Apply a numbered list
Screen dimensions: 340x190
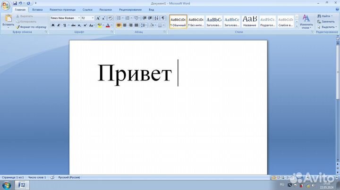(127, 18)
